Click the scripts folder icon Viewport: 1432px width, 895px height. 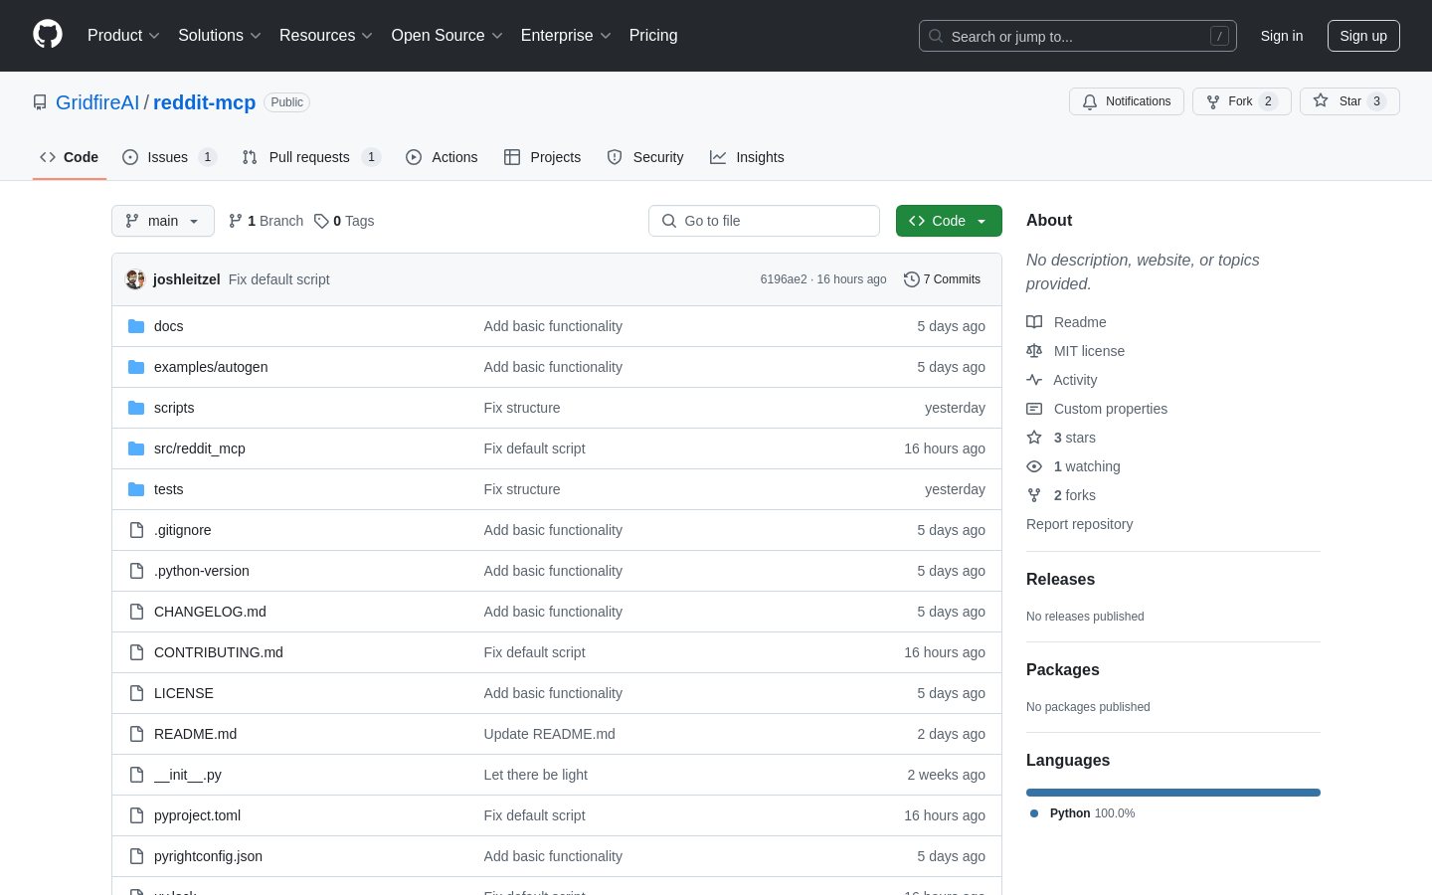pos(136,408)
